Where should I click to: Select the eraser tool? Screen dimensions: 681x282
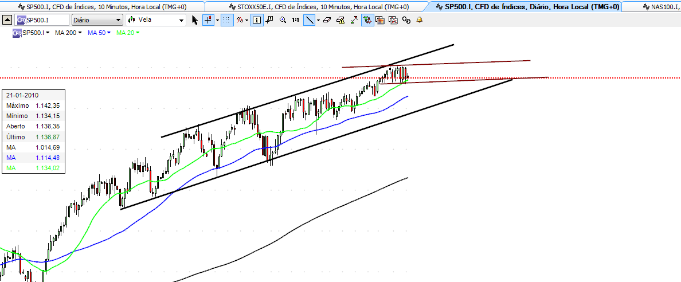click(327, 20)
